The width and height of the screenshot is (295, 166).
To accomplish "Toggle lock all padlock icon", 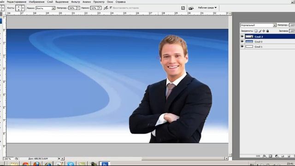I will pos(267,31).
